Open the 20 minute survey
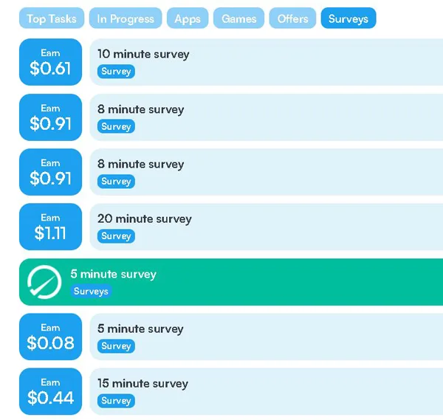This screenshot has height=420, width=443. [x=266, y=227]
